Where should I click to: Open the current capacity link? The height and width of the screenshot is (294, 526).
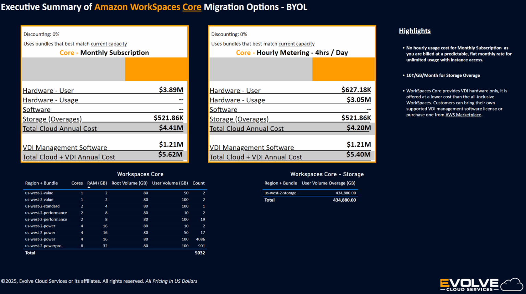tap(109, 43)
